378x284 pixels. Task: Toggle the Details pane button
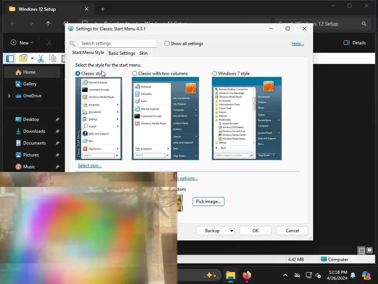355,43
